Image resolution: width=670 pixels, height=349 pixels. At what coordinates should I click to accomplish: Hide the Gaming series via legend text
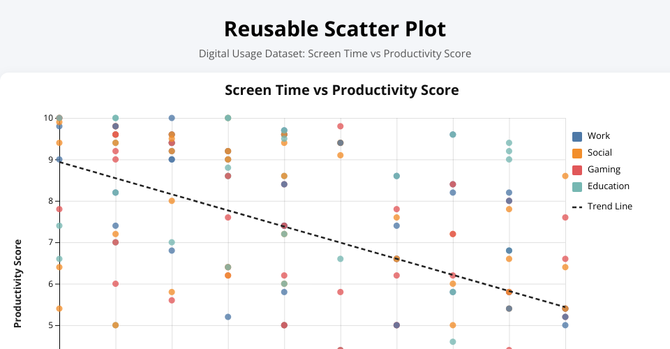point(604,170)
